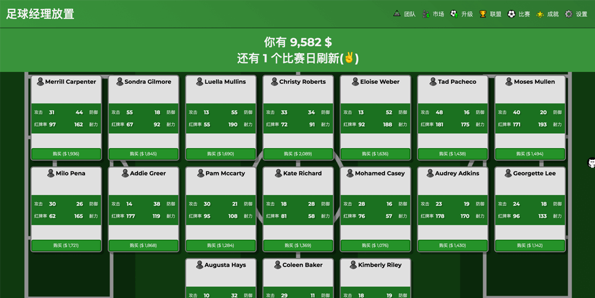Click the 你有 9,582 $ balance text
Image resolution: width=595 pixels, height=298 pixels.
tap(298, 42)
